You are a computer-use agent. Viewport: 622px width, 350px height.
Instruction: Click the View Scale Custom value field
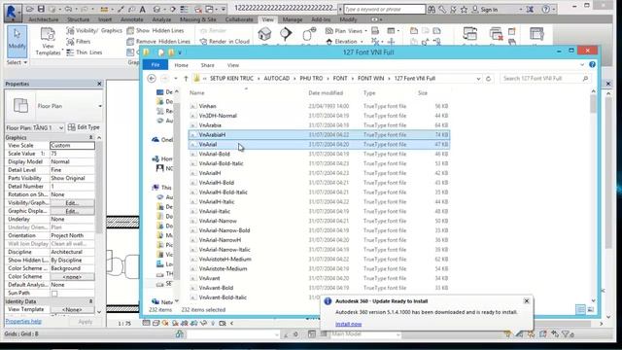click(x=72, y=146)
